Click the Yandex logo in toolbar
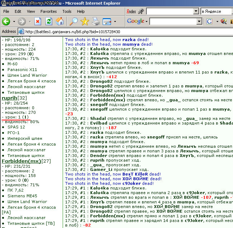The height and width of the screenshot is (228, 233). click(131, 11)
